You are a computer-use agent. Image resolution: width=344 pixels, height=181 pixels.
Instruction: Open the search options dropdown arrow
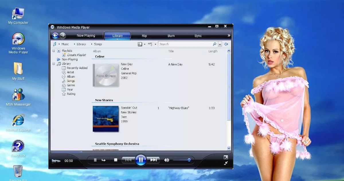click(220, 44)
